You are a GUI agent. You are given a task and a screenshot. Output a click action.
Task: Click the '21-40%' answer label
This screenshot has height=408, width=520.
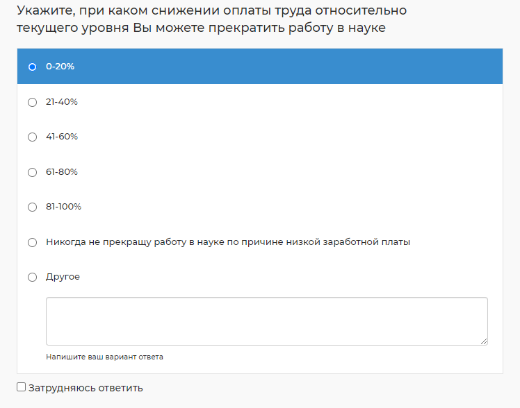pos(62,102)
